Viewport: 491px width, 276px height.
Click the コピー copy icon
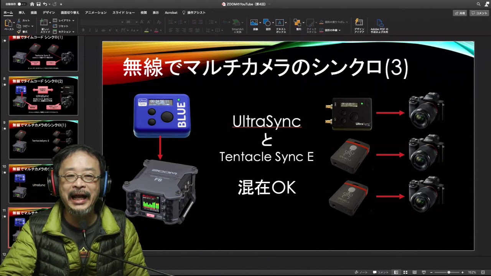tap(19, 26)
